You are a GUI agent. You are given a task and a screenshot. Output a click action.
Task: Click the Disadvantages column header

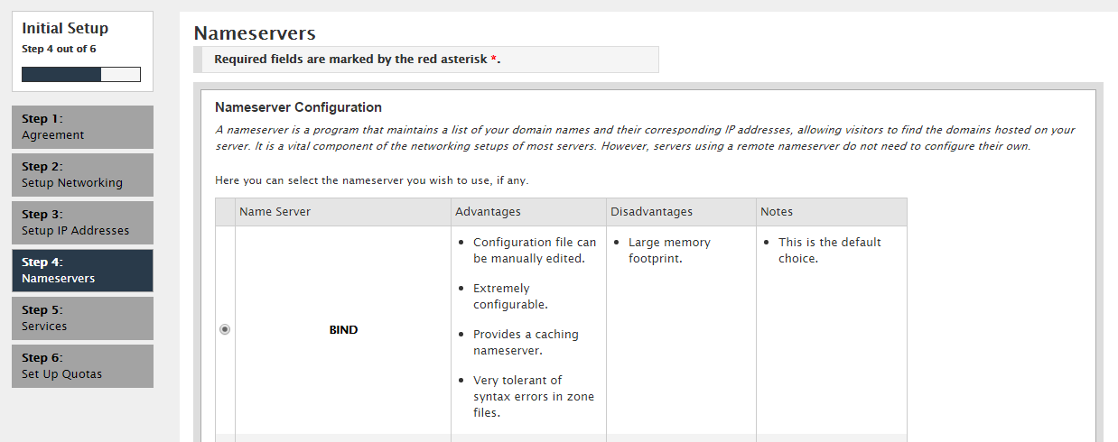tap(651, 212)
